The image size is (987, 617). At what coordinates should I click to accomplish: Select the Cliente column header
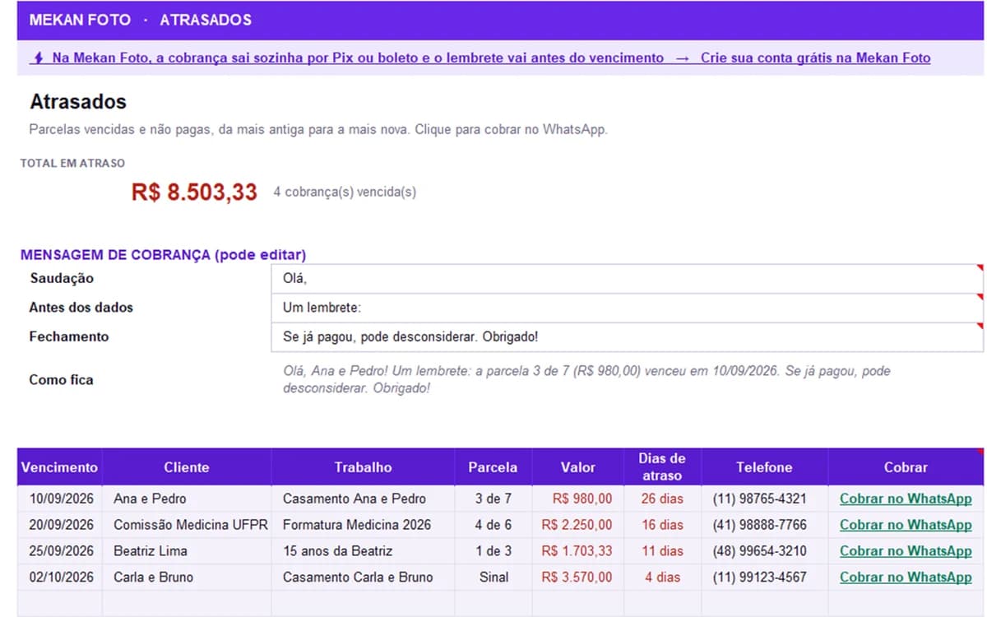[187, 467]
